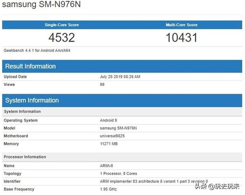Image resolution: width=245 pixels, height=195 pixels.
Task: Click the universal9825 value
Action: click(x=112, y=136)
